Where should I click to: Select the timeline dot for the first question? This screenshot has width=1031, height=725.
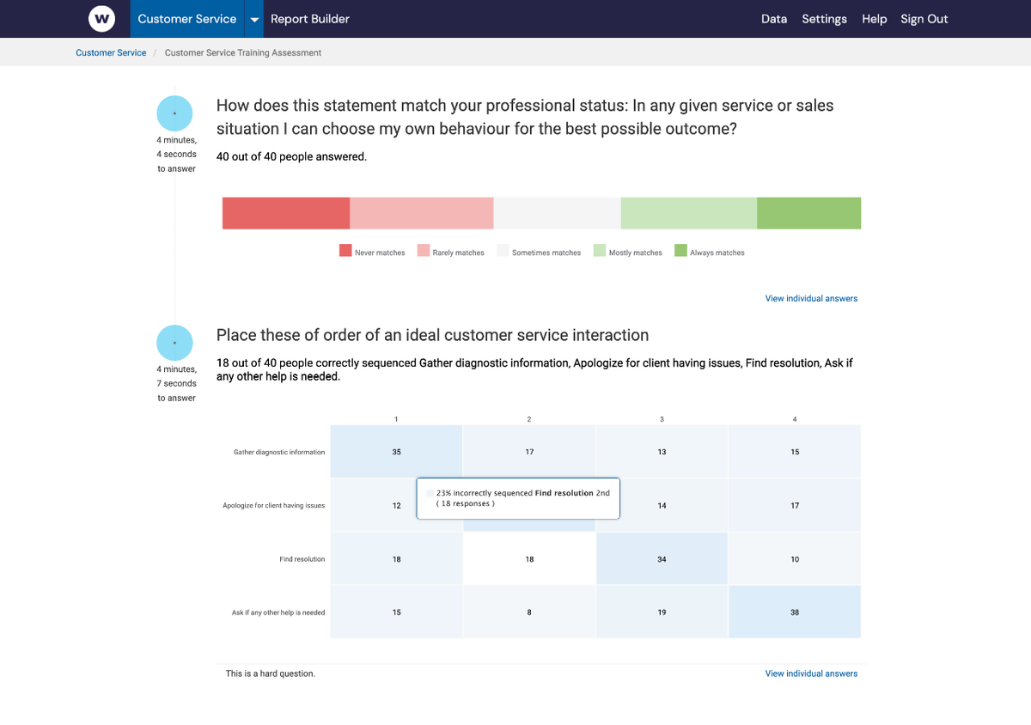click(x=174, y=113)
